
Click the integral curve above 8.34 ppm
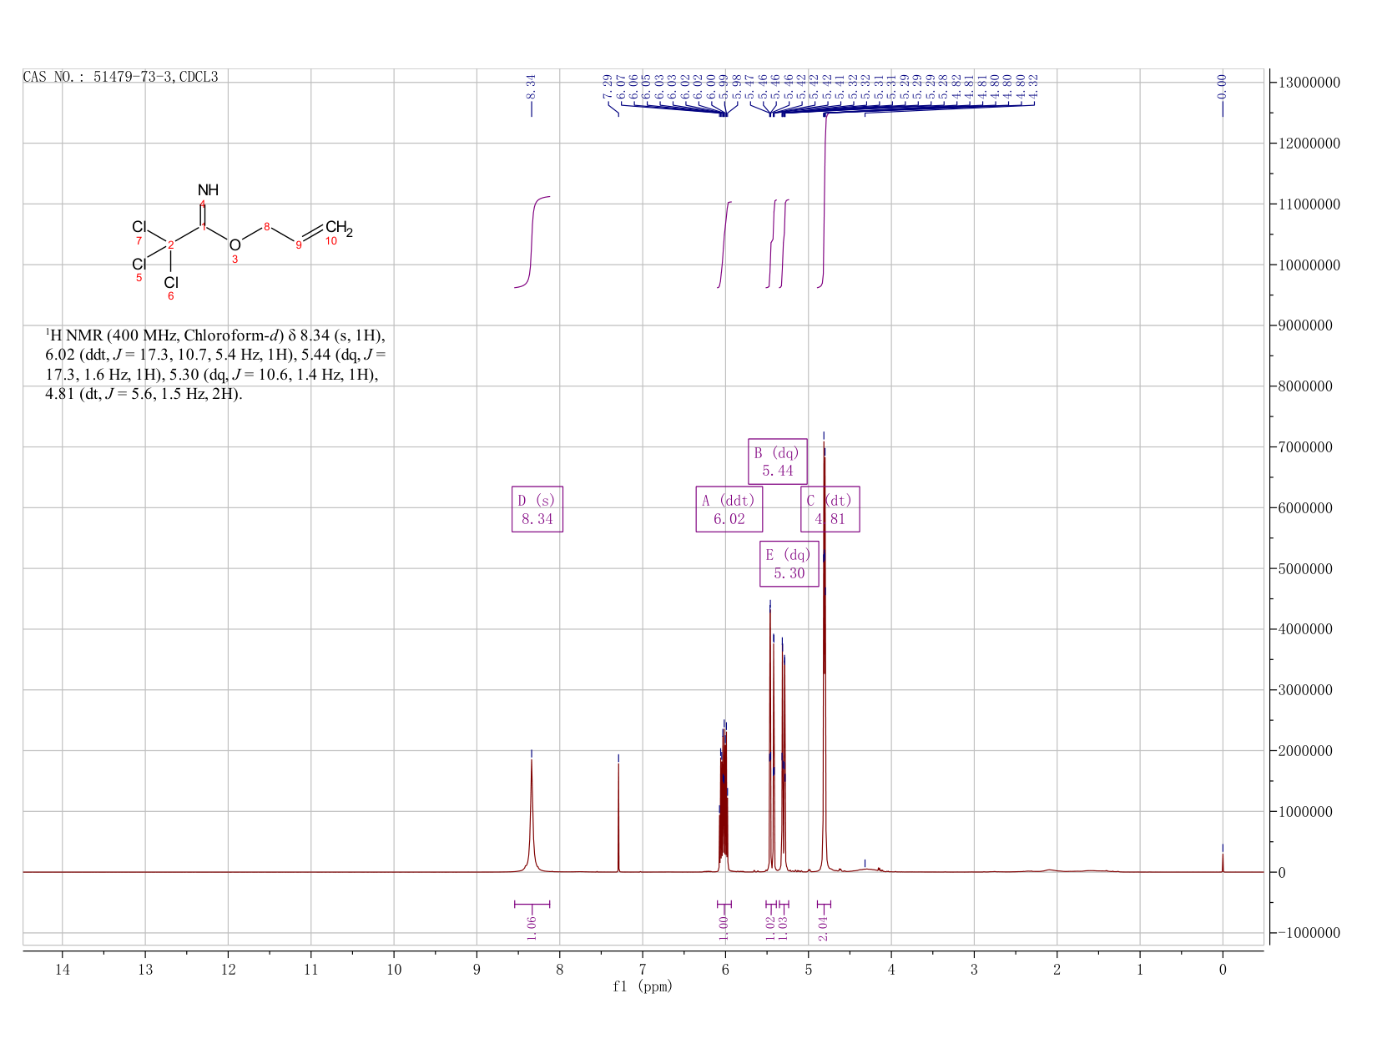tap(532, 242)
